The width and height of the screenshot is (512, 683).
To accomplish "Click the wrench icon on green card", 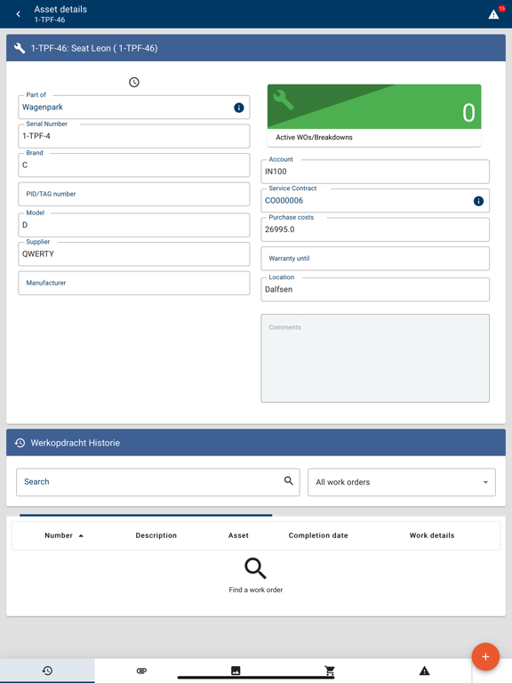I will pyautogui.click(x=284, y=100).
